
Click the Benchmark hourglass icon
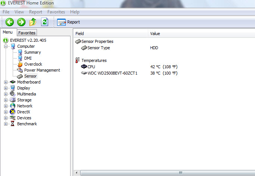(x=13, y=124)
